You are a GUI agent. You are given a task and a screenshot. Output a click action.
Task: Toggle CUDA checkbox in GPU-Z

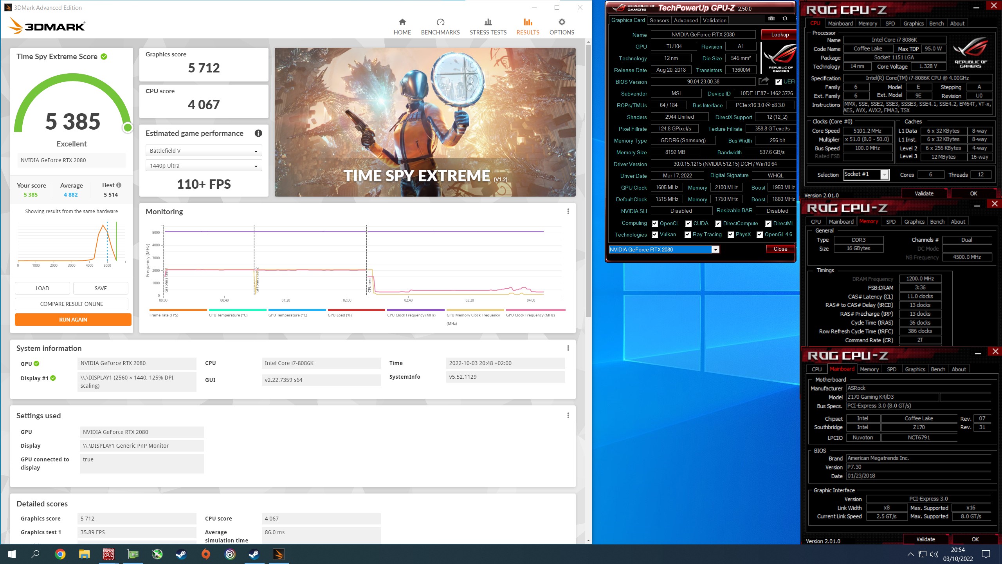(x=688, y=224)
